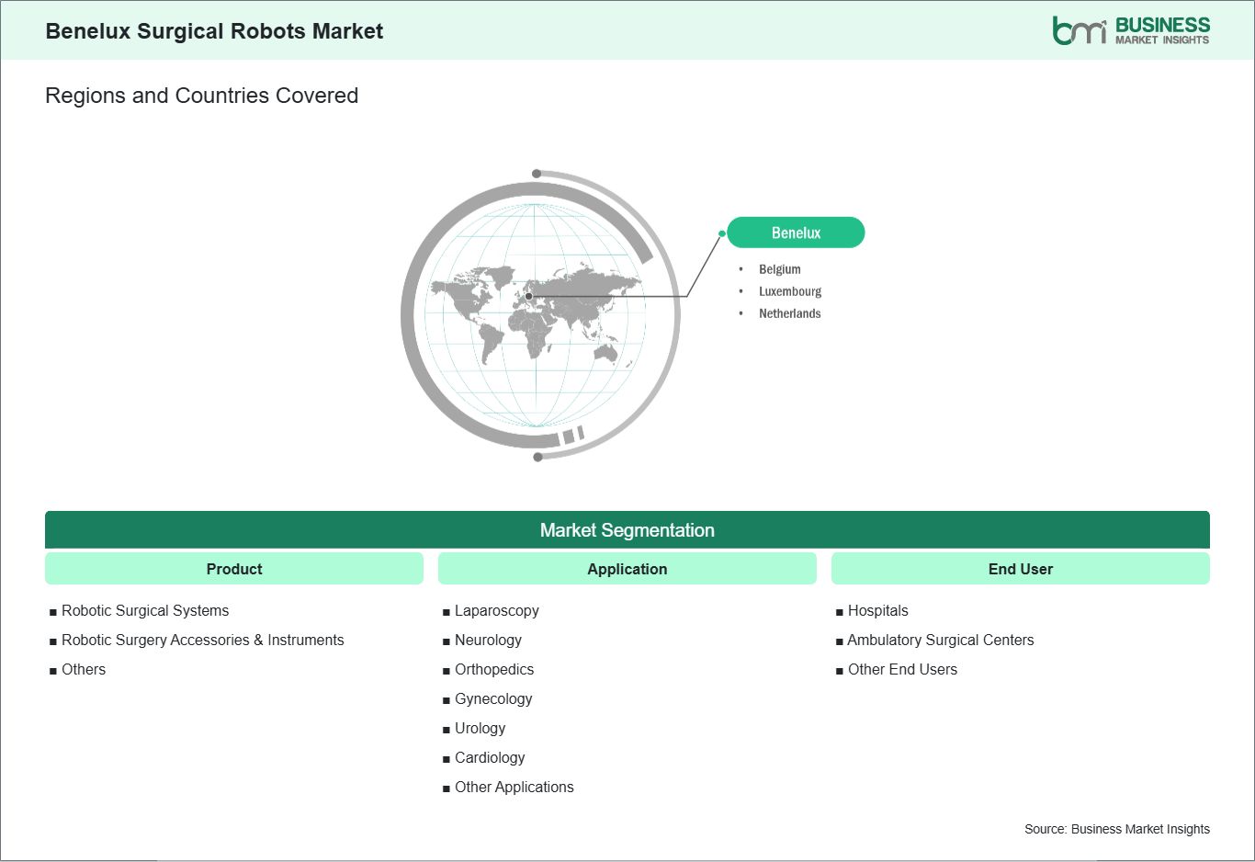Click the Urology application item

point(480,728)
